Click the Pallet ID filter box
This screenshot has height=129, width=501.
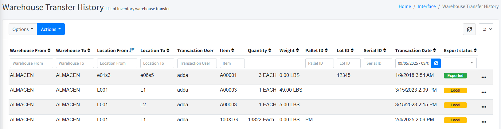[319, 63]
